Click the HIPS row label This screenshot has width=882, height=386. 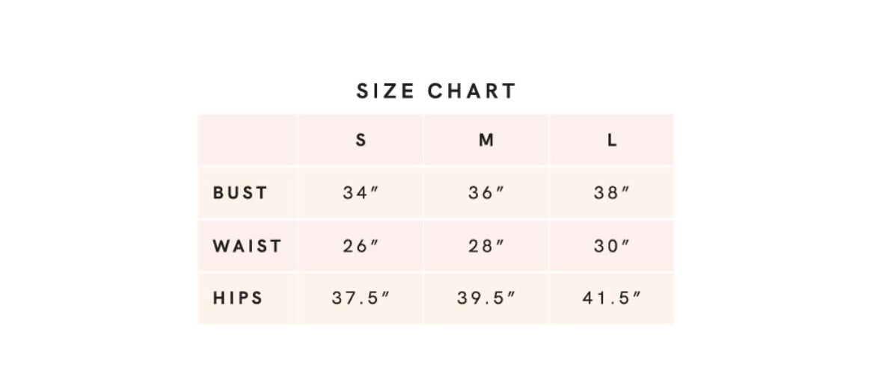tap(238, 298)
